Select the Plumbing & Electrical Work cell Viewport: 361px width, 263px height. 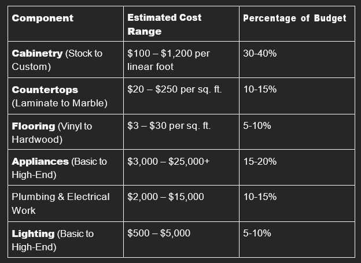click(x=61, y=203)
